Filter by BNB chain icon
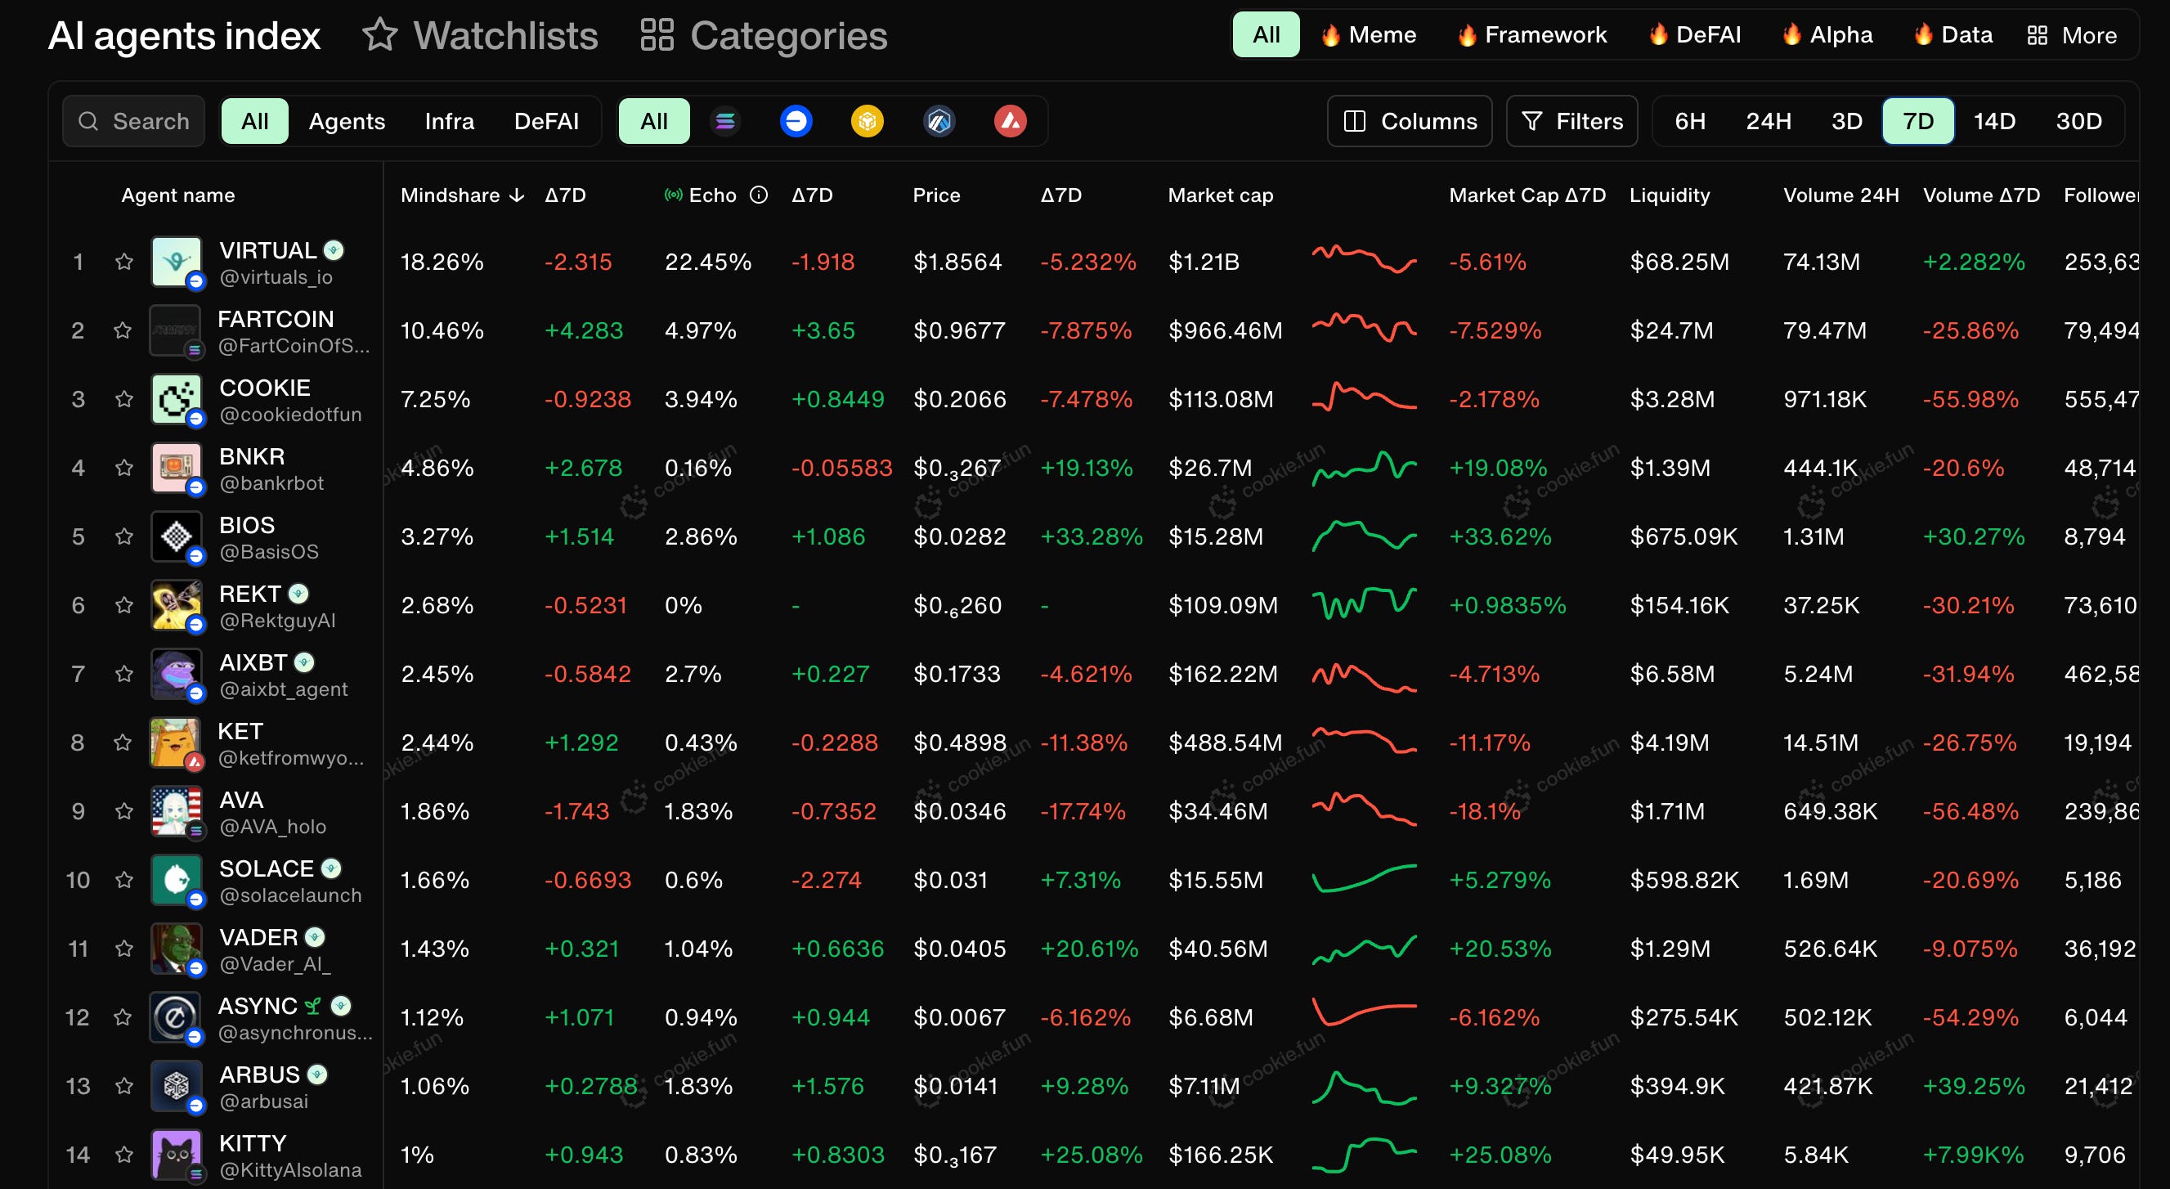The image size is (2170, 1189). [867, 121]
